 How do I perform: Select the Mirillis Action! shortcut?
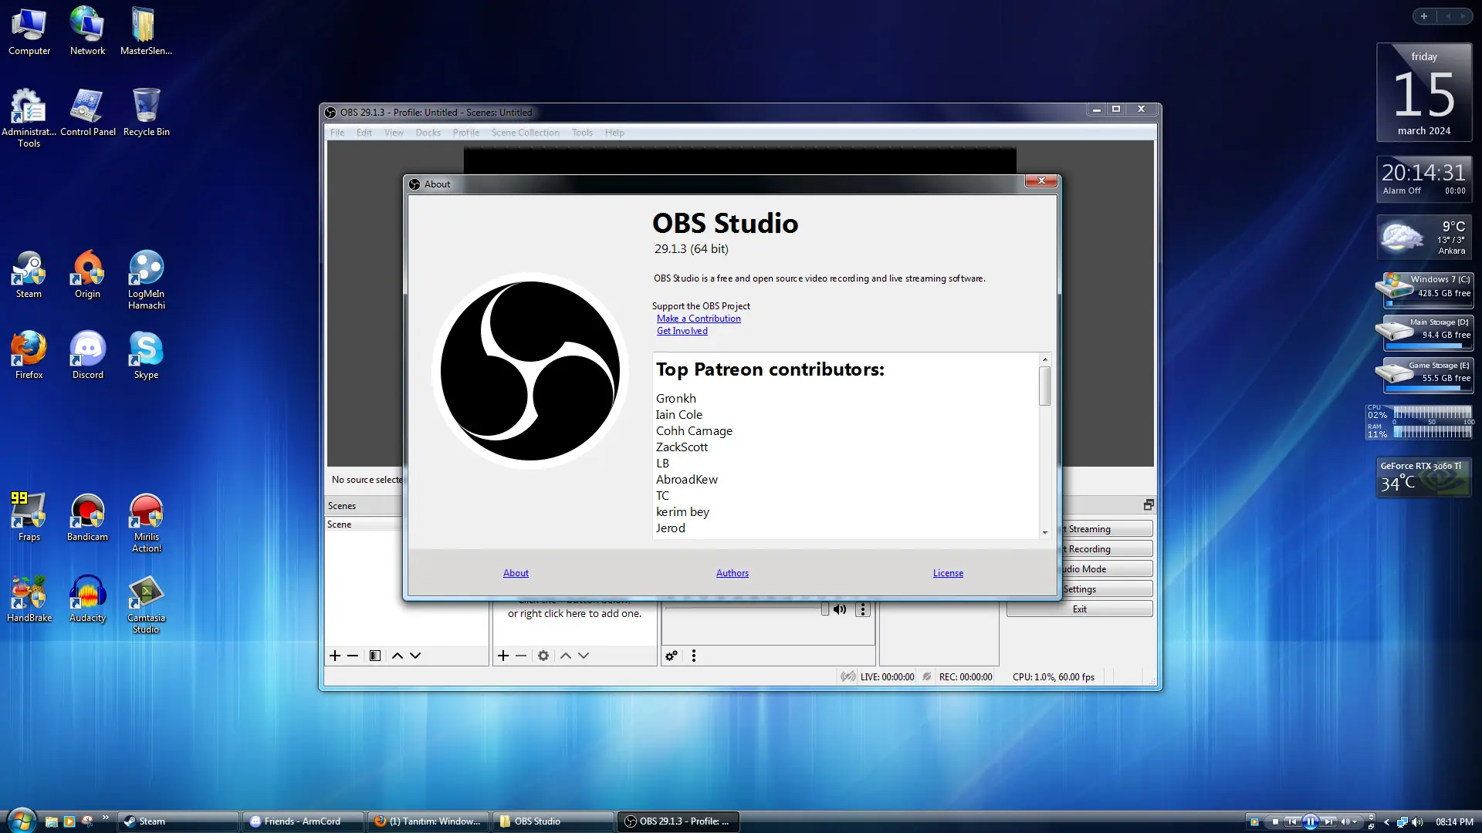[146, 523]
